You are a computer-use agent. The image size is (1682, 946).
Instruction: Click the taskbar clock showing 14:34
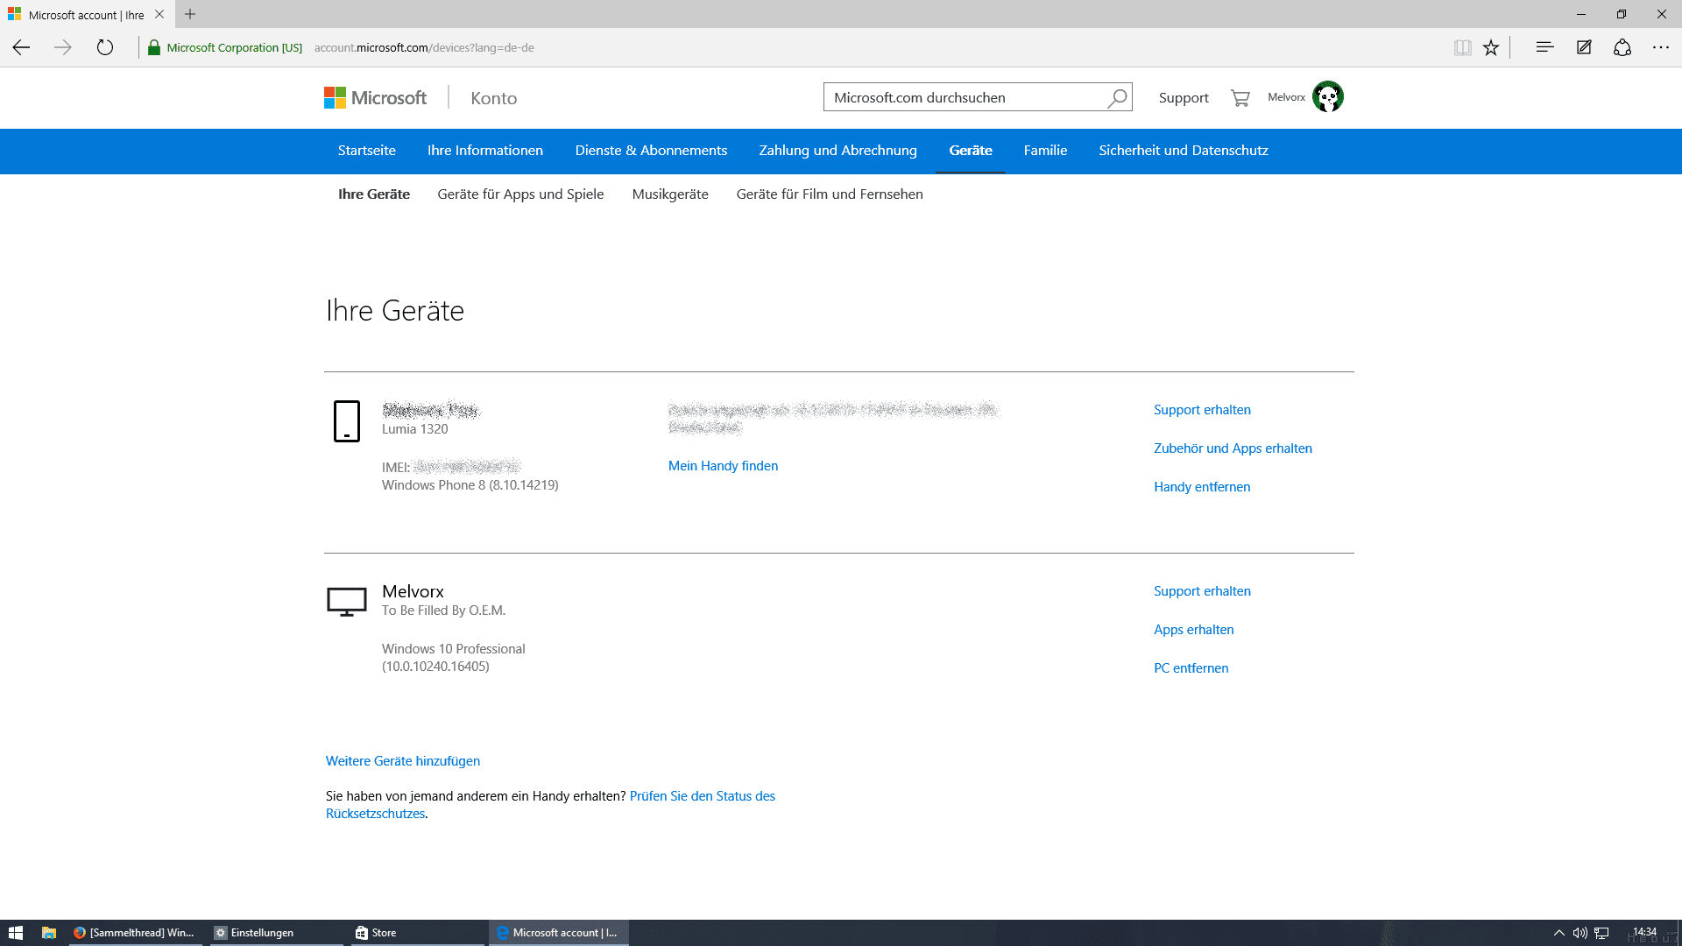1644,932
